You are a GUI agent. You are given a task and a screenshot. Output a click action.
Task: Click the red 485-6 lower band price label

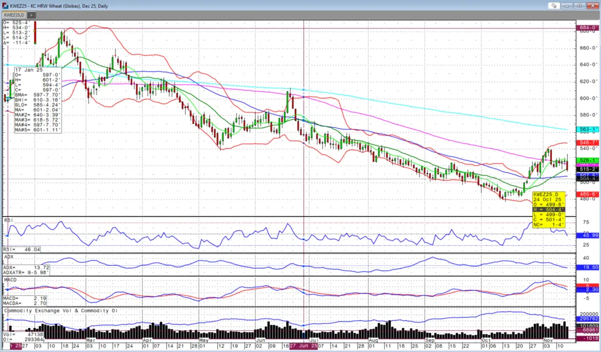(x=587, y=194)
